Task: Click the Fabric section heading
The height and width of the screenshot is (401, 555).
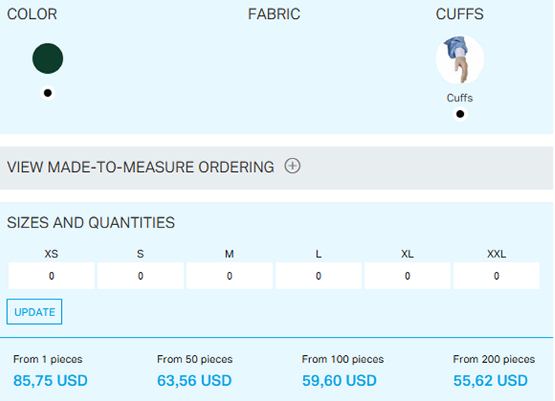Action: pyautogui.click(x=274, y=15)
